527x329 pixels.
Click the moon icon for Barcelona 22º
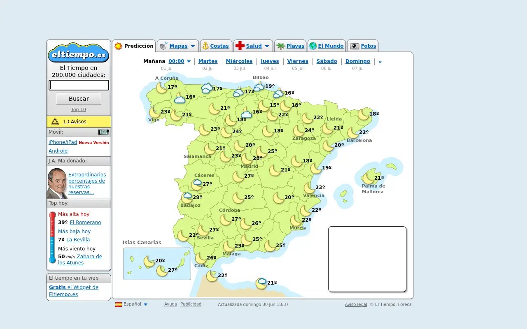pos(353,133)
